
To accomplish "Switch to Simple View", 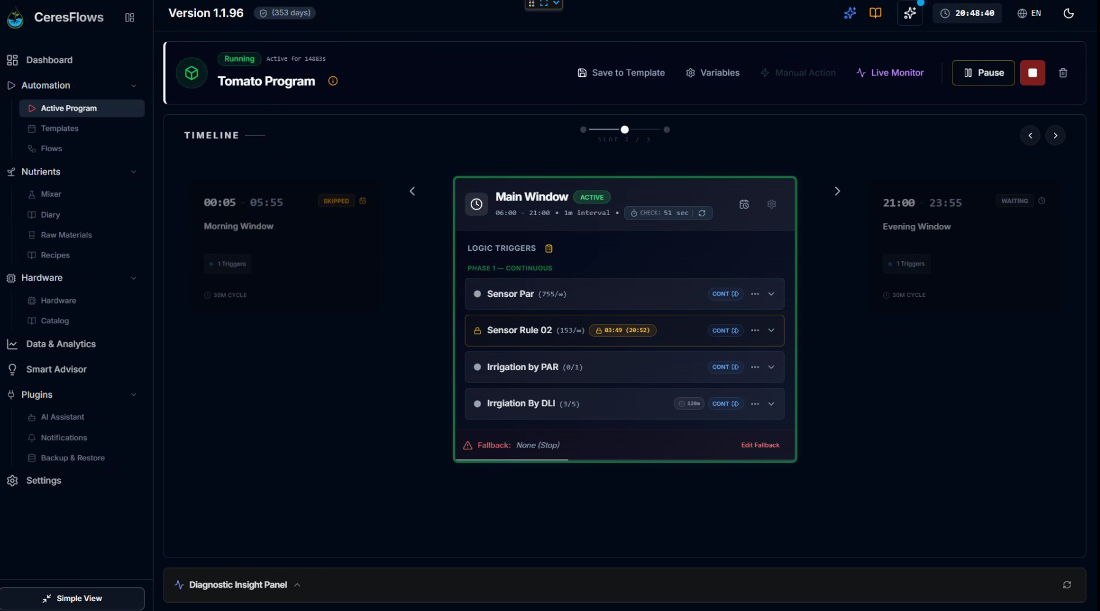I will 73,599.
